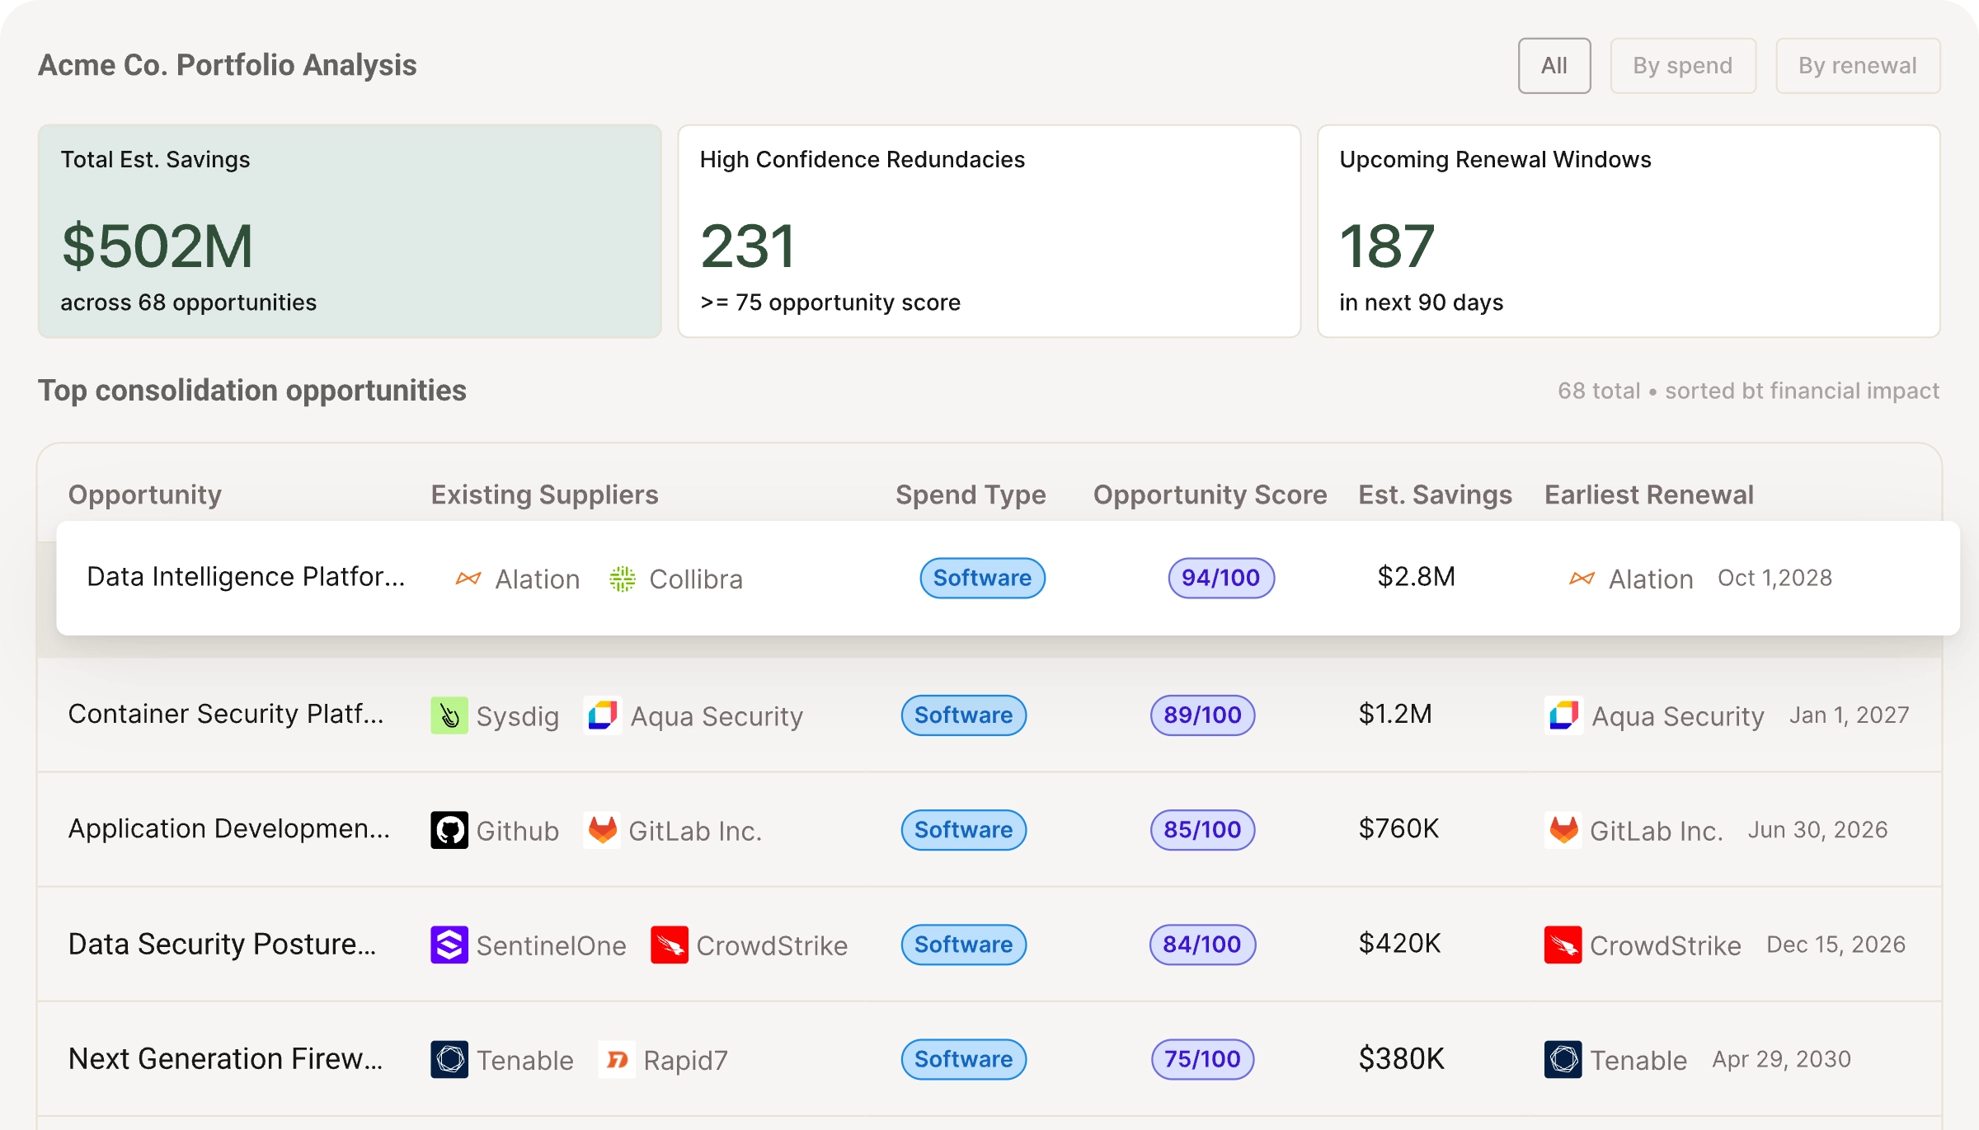Click the $380K savings value

click(x=1401, y=1058)
